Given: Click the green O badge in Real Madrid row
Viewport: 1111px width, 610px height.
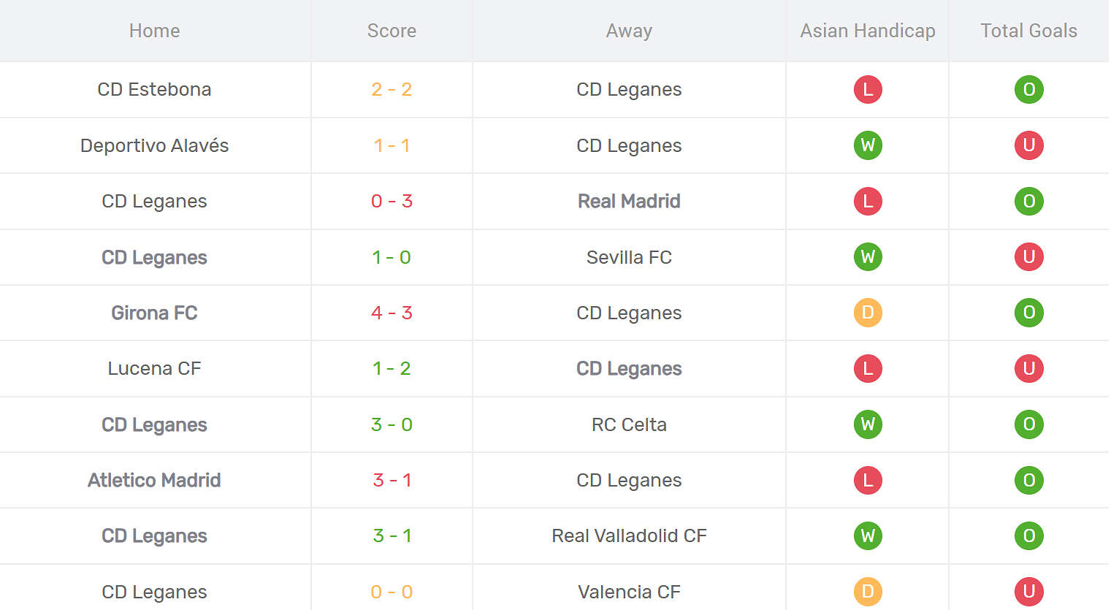Looking at the screenshot, I should click(x=1028, y=201).
